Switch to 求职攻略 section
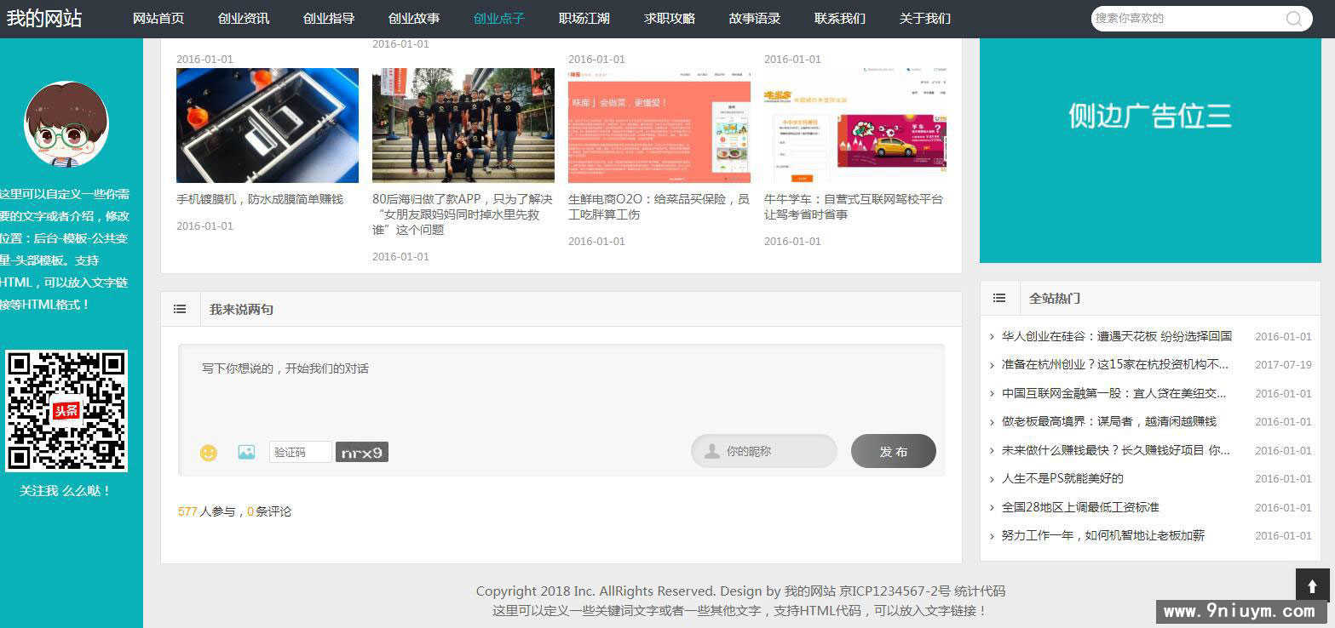This screenshot has height=628, width=1335. click(x=670, y=18)
